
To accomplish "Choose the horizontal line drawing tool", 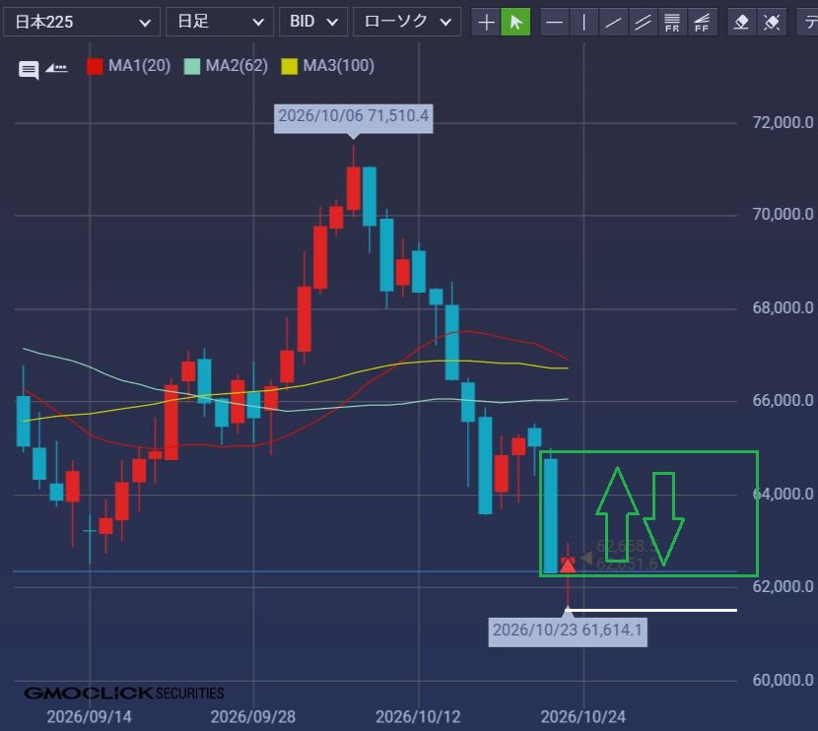I will [x=555, y=22].
